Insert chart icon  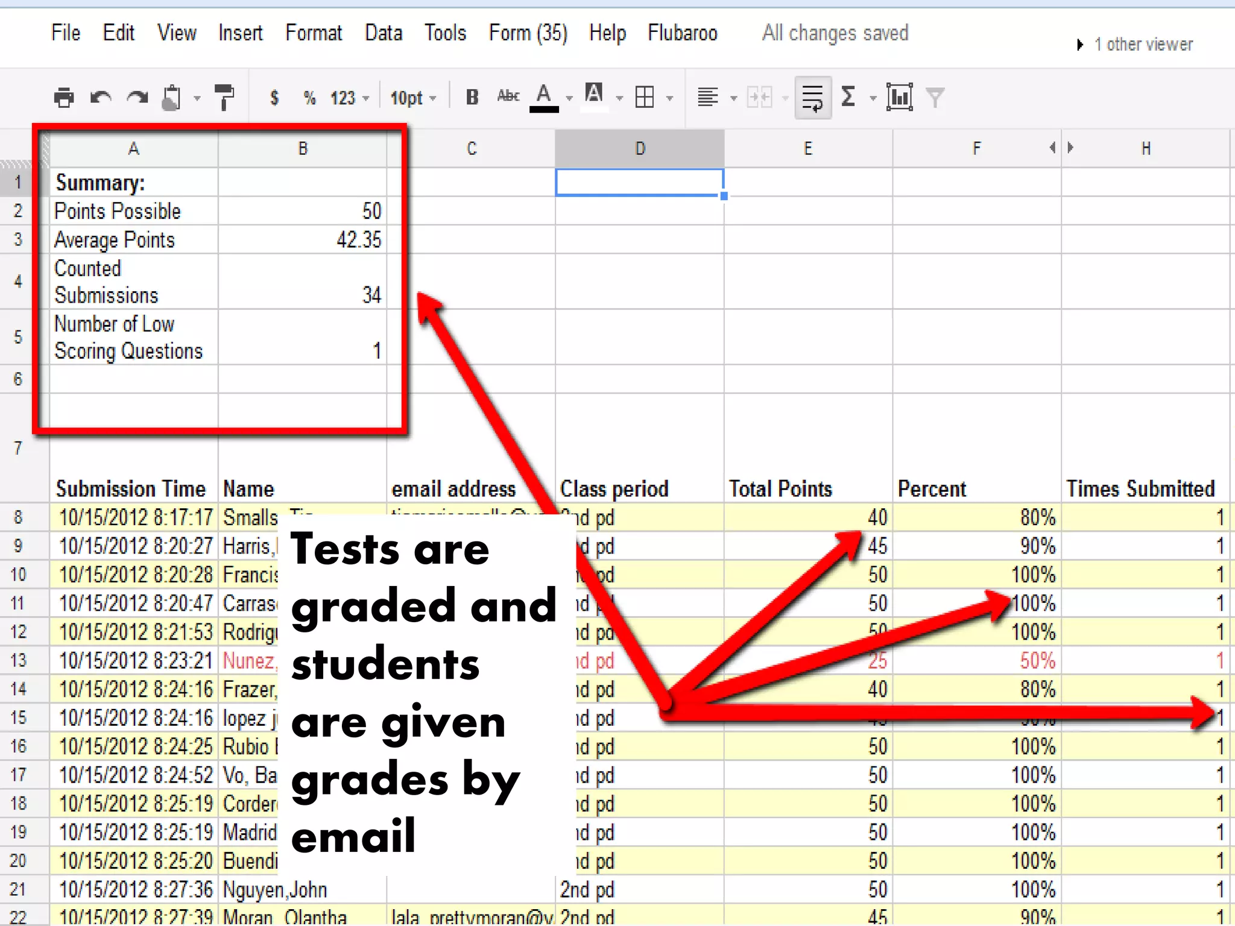[899, 97]
